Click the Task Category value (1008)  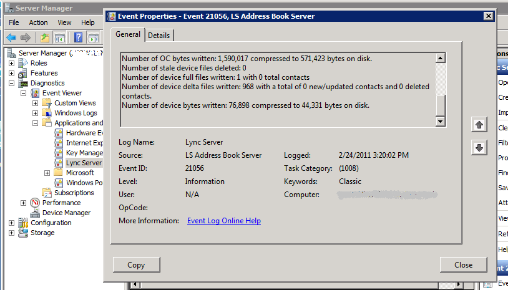coord(349,168)
